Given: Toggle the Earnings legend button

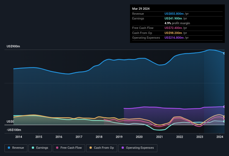Looking at the screenshot, I should [40, 148].
